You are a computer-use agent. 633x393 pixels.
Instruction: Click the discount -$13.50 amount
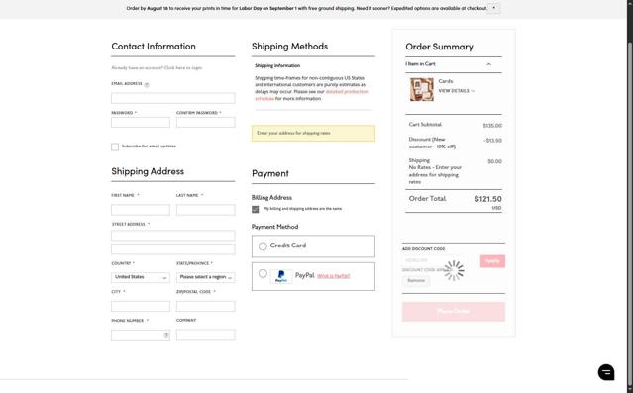click(x=492, y=141)
